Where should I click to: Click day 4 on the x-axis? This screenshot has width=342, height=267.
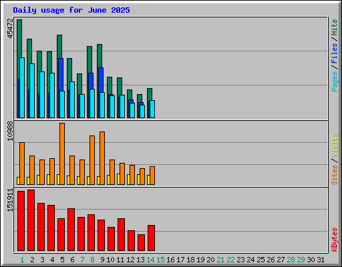pyautogui.click(x=52, y=260)
